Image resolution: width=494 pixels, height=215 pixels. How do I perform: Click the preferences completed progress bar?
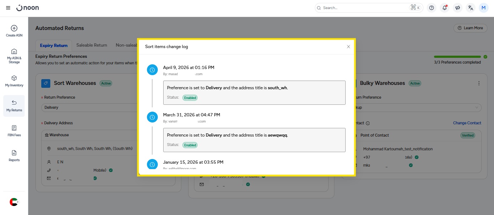coord(457,57)
